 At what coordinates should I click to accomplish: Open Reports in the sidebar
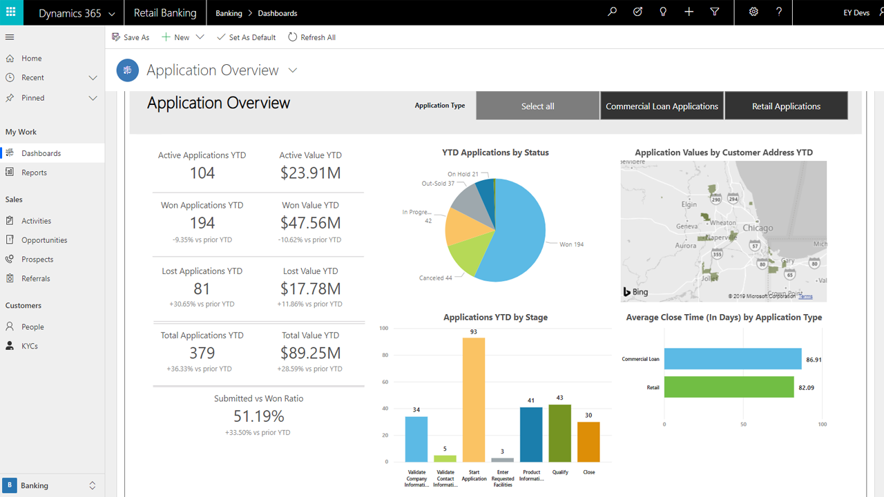[x=52, y=173]
